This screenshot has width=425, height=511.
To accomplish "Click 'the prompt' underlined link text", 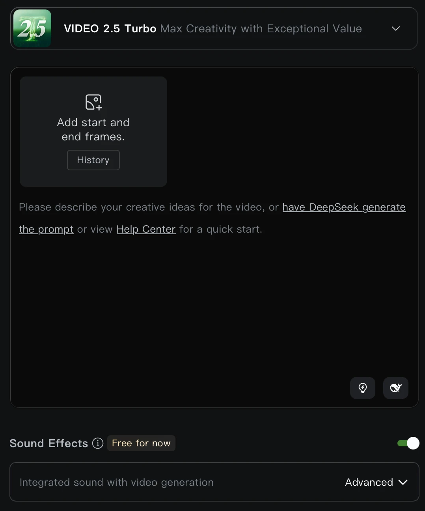I will pos(46,229).
